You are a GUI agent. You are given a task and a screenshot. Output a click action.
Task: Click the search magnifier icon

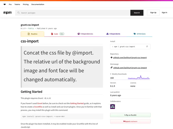[19, 13]
